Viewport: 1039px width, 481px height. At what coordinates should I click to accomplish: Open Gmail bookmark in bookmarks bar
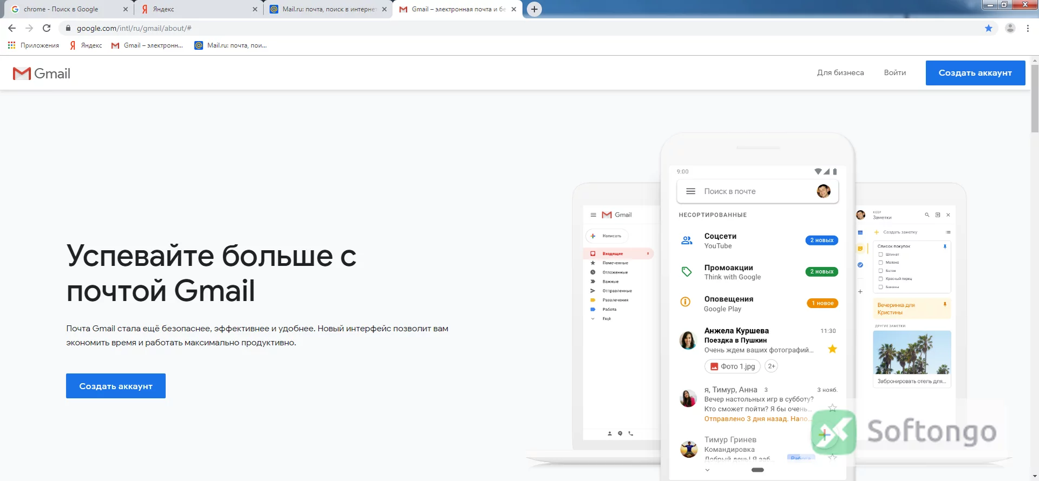tap(147, 45)
